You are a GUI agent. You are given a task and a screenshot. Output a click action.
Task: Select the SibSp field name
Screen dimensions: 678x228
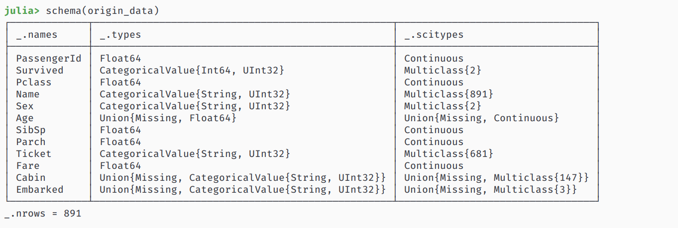(30, 130)
